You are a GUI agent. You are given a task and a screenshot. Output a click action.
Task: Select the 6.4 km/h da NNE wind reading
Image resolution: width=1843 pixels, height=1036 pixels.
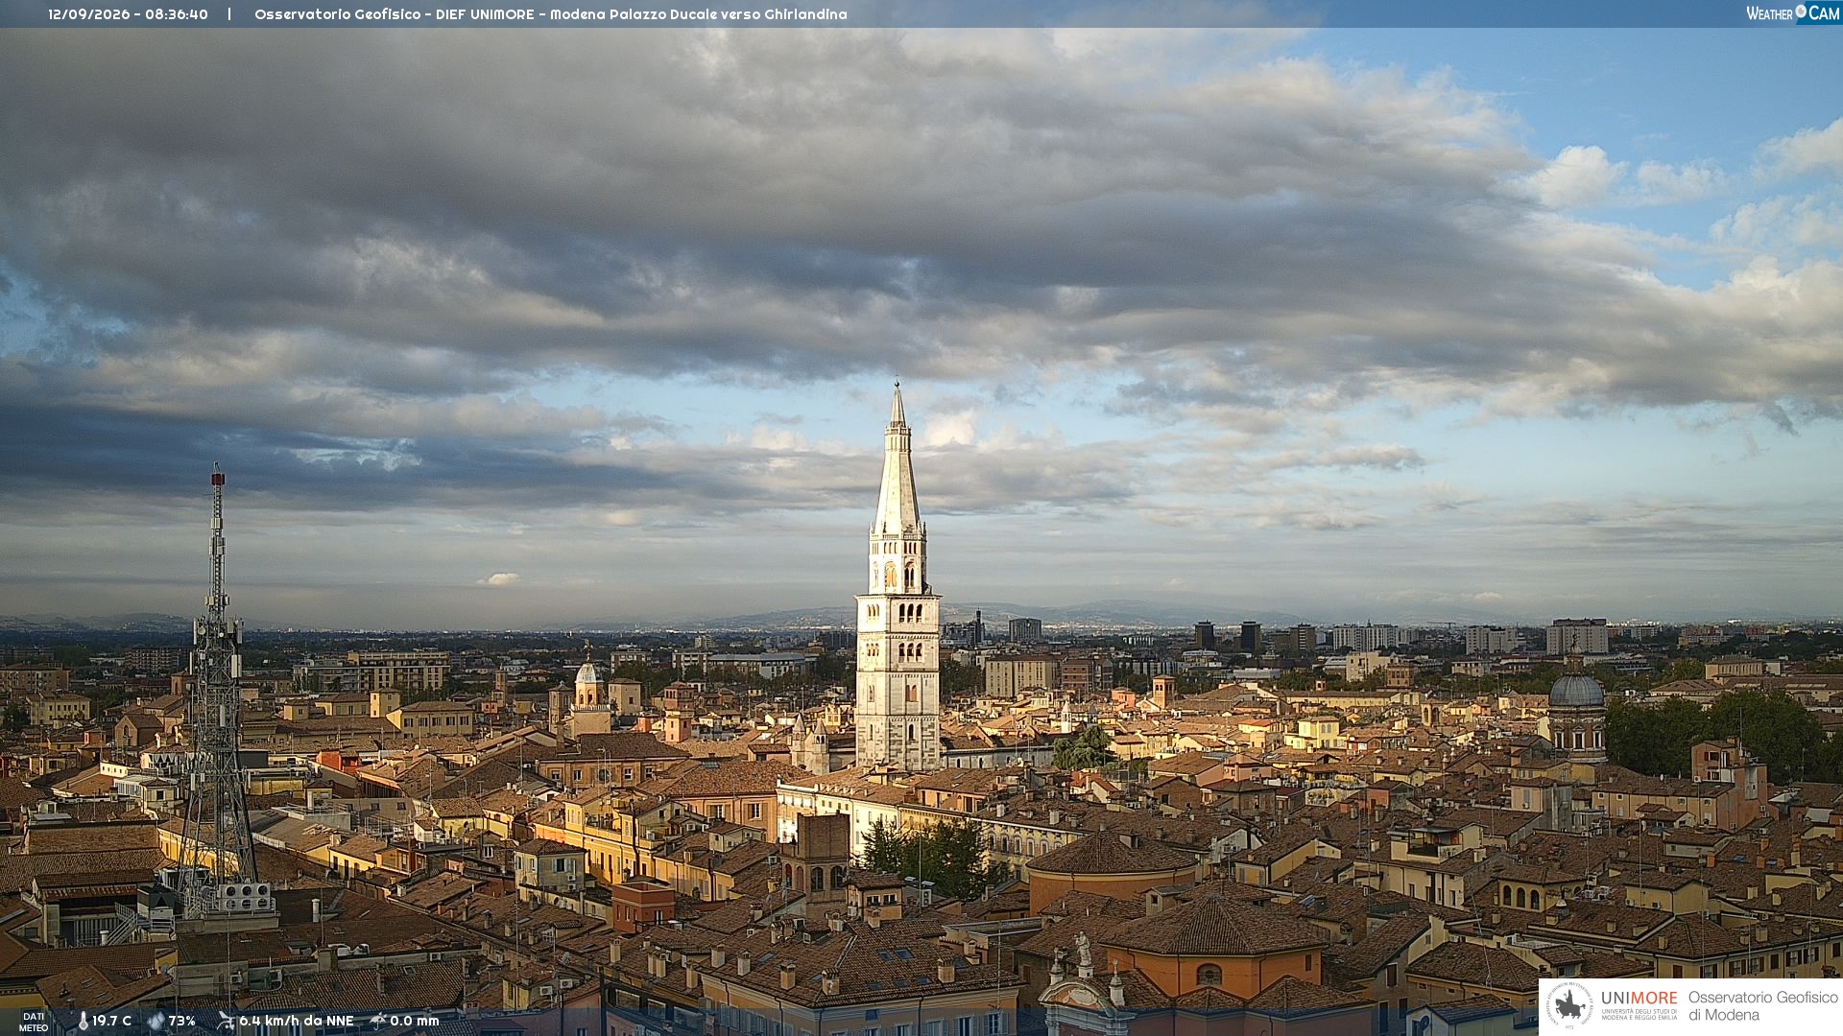coord(297,1022)
